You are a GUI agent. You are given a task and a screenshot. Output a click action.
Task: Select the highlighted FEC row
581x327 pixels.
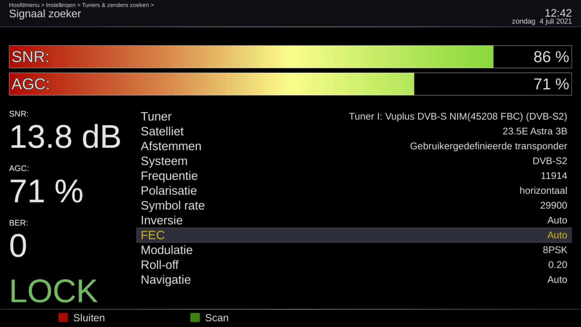pos(354,235)
